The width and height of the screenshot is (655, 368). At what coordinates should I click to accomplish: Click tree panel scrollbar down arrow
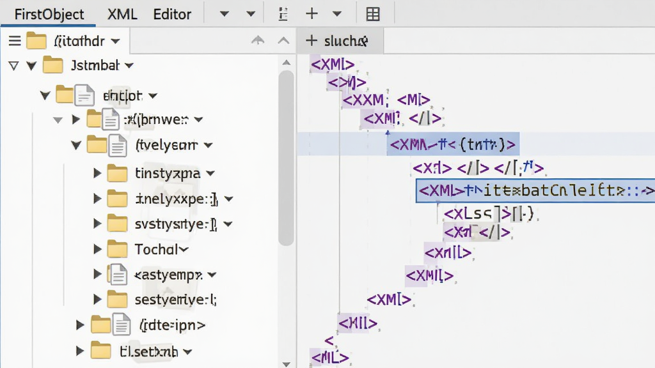(x=286, y=364)
